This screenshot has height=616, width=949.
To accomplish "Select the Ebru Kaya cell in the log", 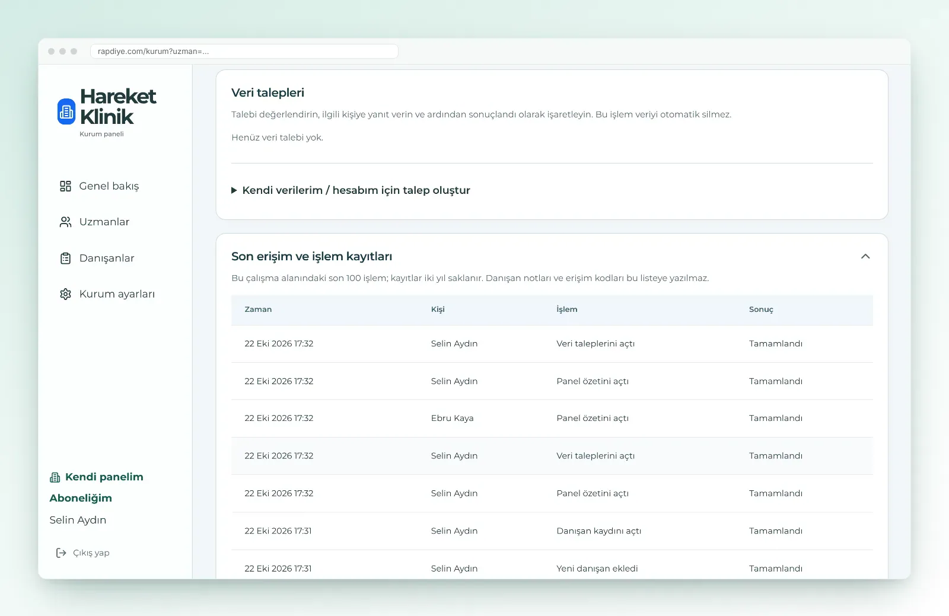I will [x=453, y=419].
